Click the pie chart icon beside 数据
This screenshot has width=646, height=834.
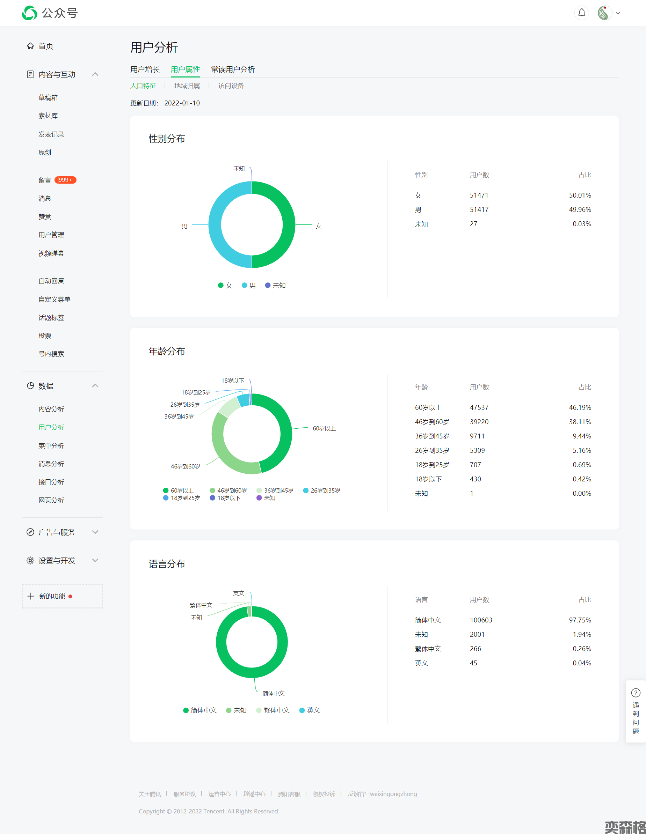click(30, 386)
